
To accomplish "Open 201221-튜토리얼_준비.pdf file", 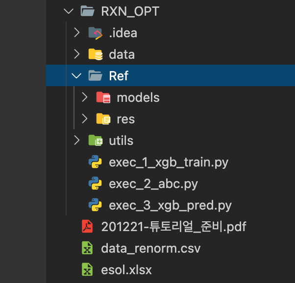I will [x=173, y=227].
